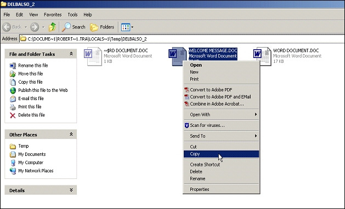
Task: Click Convert to Adobe PDF icon in menu
Action: 186,90
